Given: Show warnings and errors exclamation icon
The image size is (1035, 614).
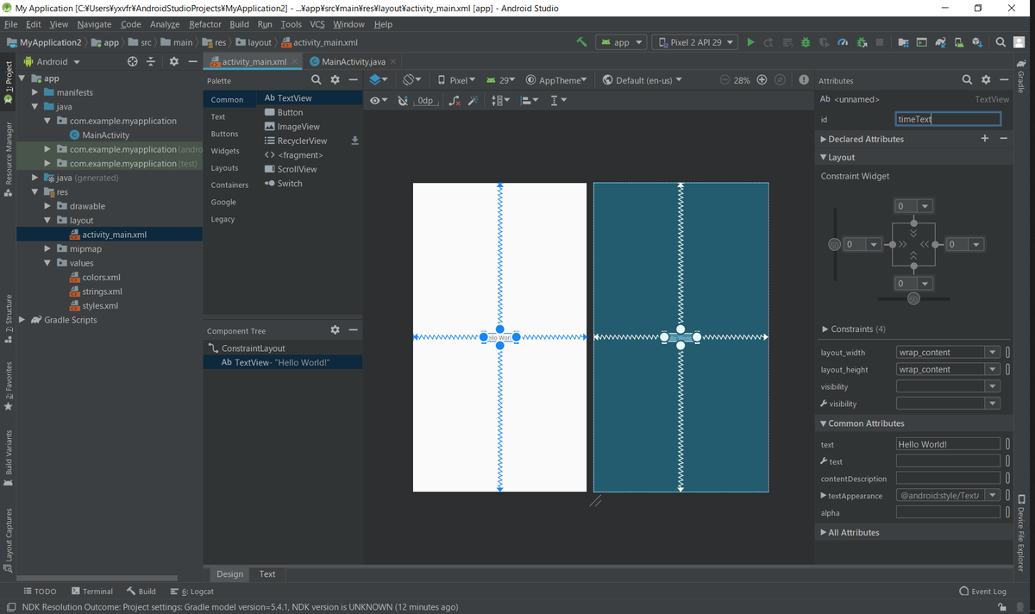Looking at the screenshot, I should 804,79.
